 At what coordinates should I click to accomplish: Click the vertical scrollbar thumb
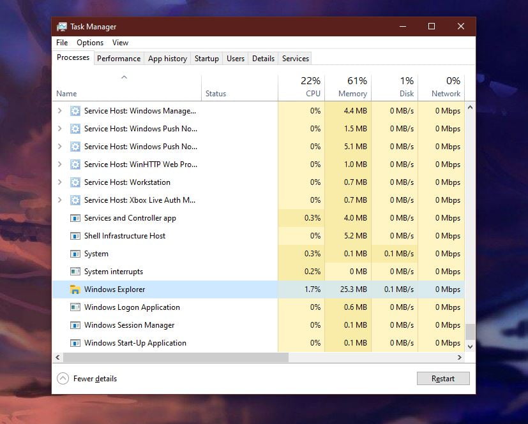coord(470,332)
